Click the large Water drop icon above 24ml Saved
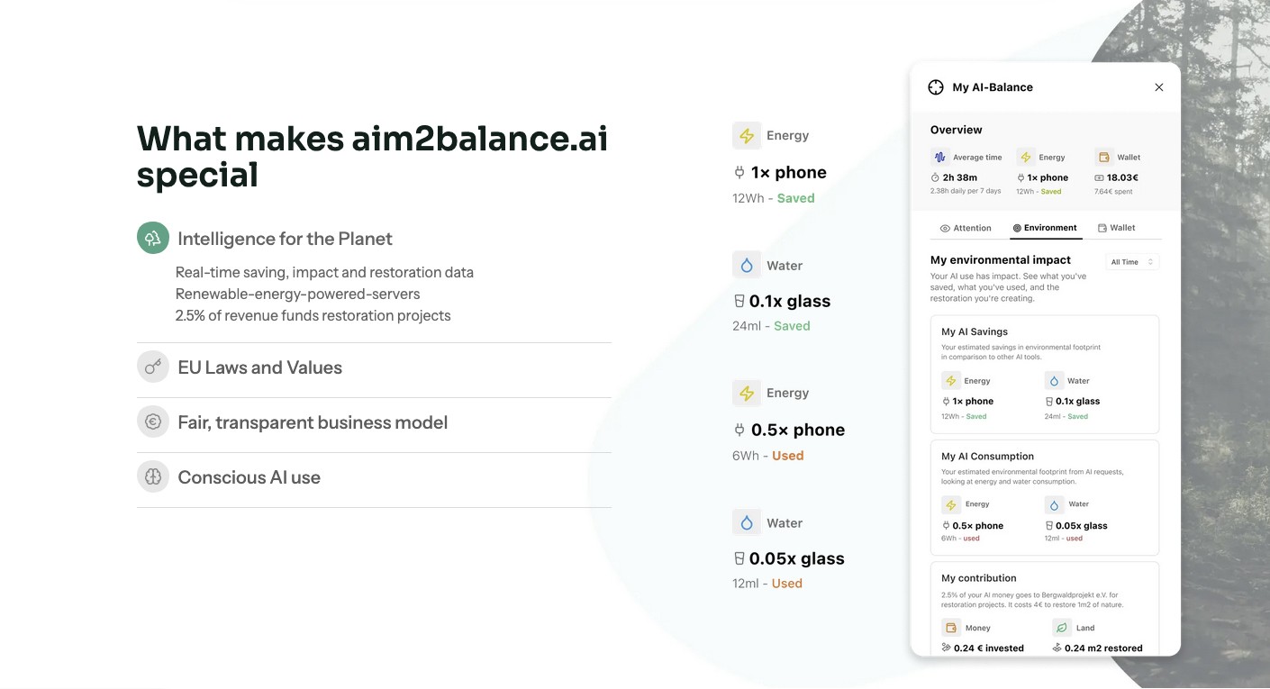Screen dimensions: 1270x689 click(x=747, y=266)
